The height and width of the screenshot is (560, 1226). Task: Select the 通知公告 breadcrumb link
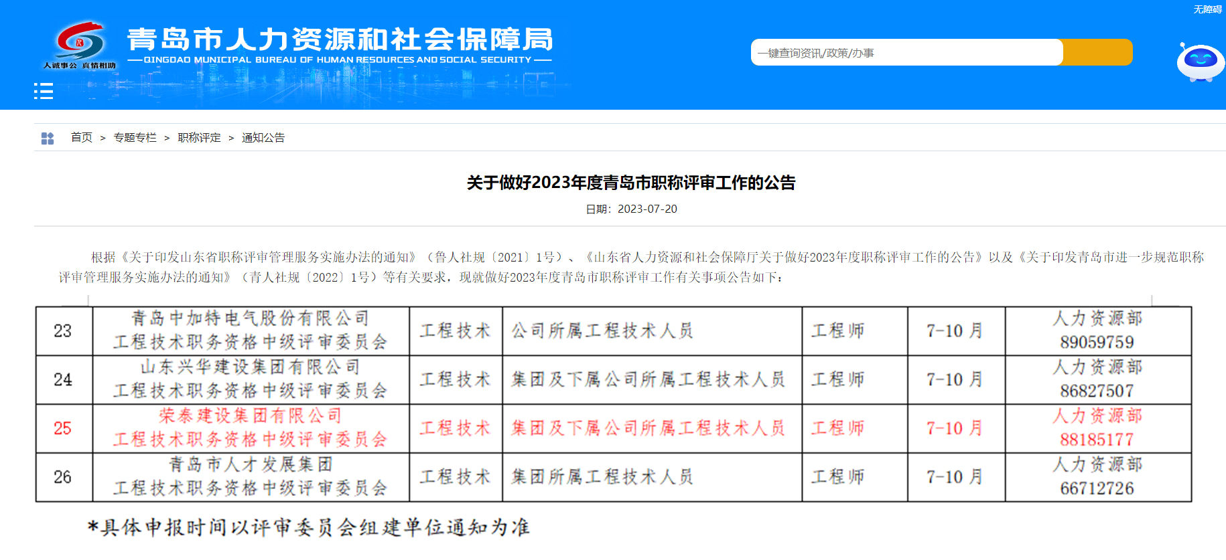(x=263, y=138)
